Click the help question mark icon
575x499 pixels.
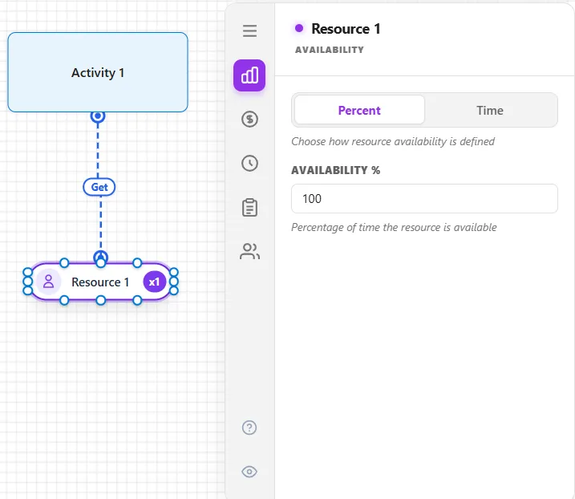(x=249, y=428)
